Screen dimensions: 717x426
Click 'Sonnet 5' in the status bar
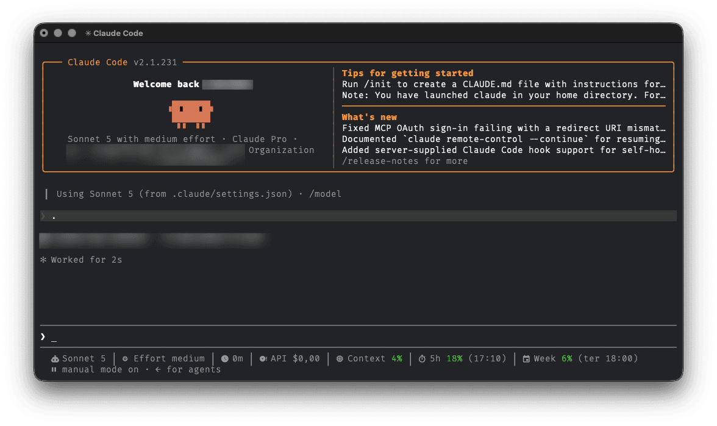(84, 359)
